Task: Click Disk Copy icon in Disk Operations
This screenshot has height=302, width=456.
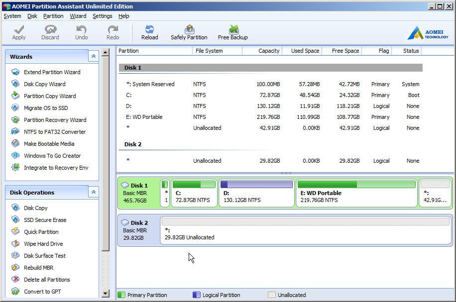Action: point(15,207)
